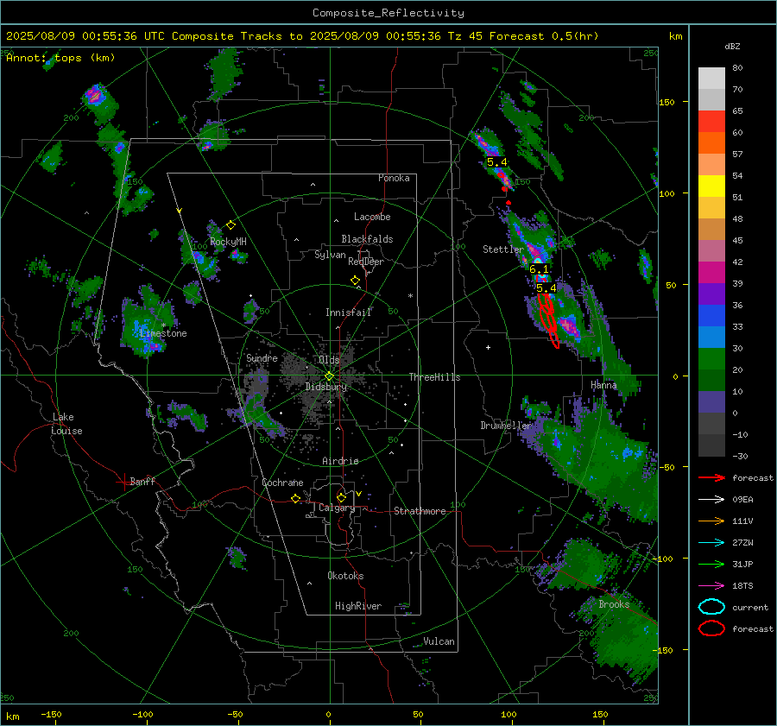777x726 pixels.
Task: Click the Vulcan label
Action: coord(439,641)
